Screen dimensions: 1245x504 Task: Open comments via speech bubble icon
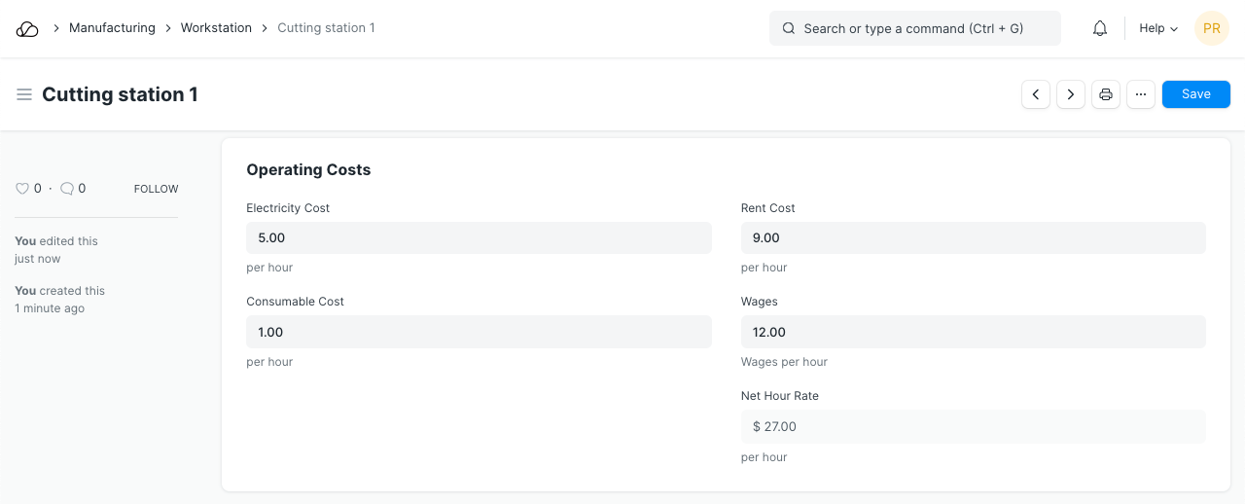coord(67,189)
